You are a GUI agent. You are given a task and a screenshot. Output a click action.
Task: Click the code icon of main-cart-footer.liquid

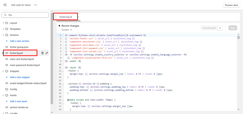point(7,59)
